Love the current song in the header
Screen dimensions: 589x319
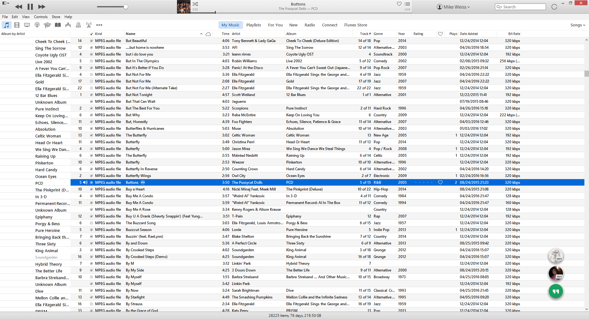tap(399, 4)
